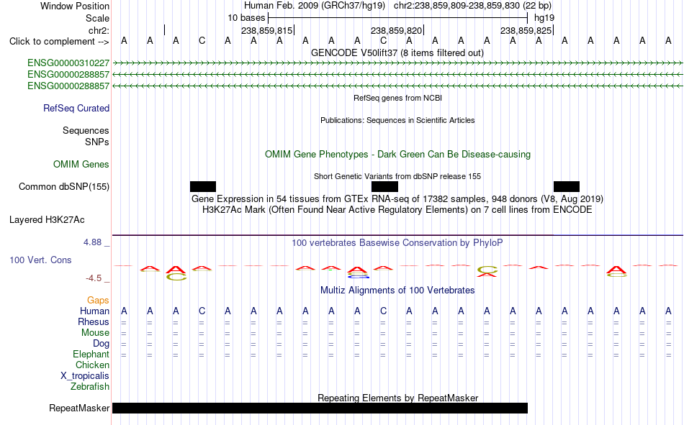The image size is (684, 425).
Task: Click the GTEx Gene Expression track title
Action: coord(397,198)
